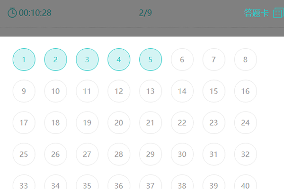The width and height of the screenshot is (284, 189).
Task: Open unanswered question 6
Action: 182,60
